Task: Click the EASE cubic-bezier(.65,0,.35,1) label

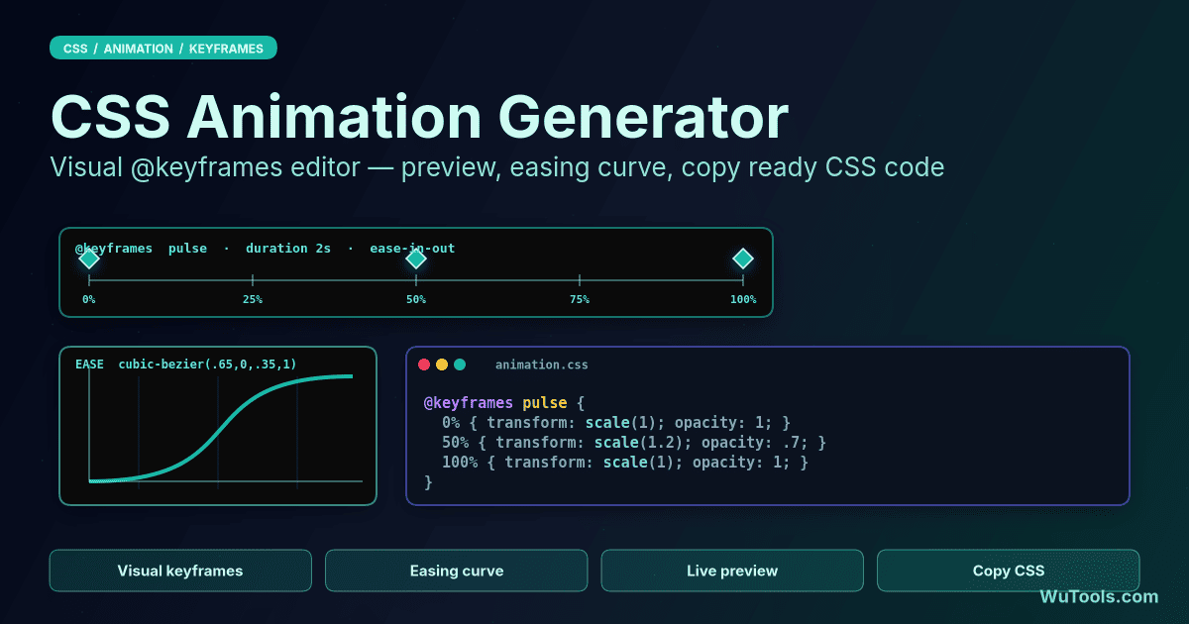Action: pos(186,364)
